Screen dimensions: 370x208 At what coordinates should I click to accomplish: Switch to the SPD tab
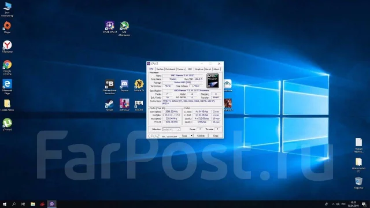point(190,69)
